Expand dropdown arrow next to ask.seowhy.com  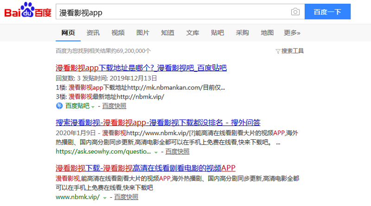156,152
